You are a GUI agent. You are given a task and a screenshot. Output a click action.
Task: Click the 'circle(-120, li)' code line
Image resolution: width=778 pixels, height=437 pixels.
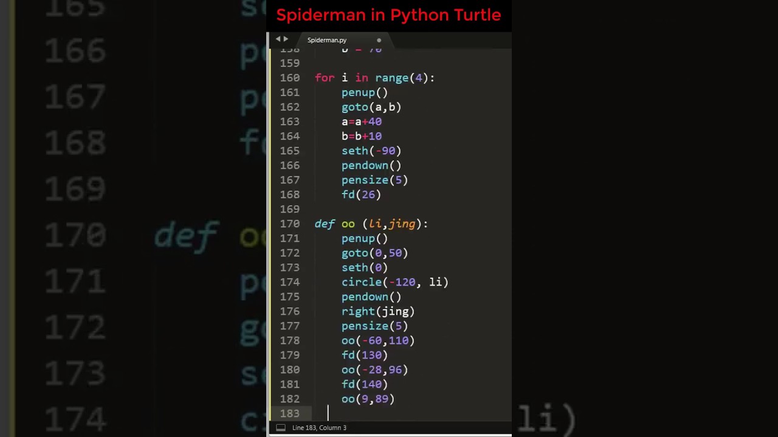(395, 282)
